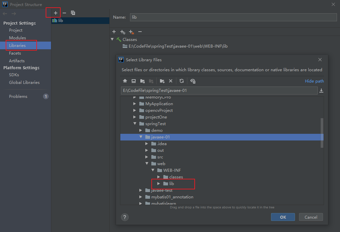The height and width of the screenshot is (232, 340).
Task: Open Global Libraries settings
Action: pyautogui.click(x=24, y=83)
